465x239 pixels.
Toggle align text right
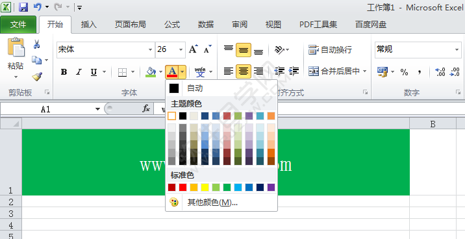pos(258,71)
